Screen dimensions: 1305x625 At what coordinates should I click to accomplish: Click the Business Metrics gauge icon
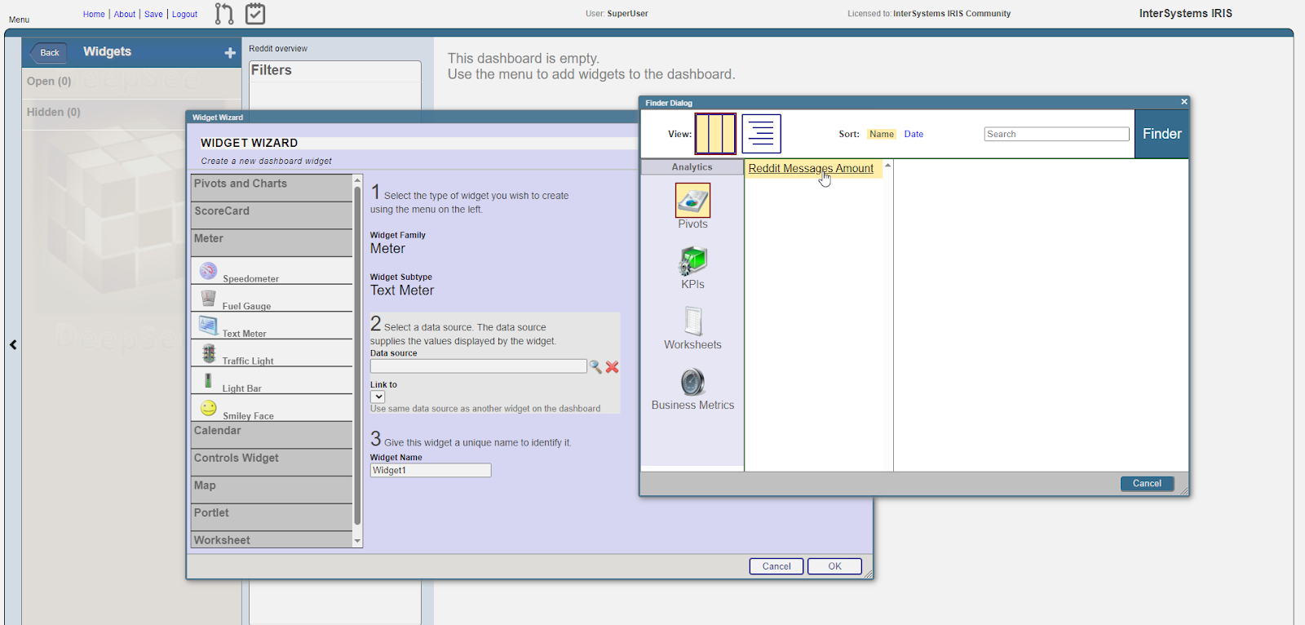692,382
